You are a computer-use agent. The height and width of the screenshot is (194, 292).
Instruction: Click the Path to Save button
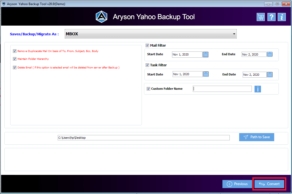pyautogui.click(x=256, y=137)
